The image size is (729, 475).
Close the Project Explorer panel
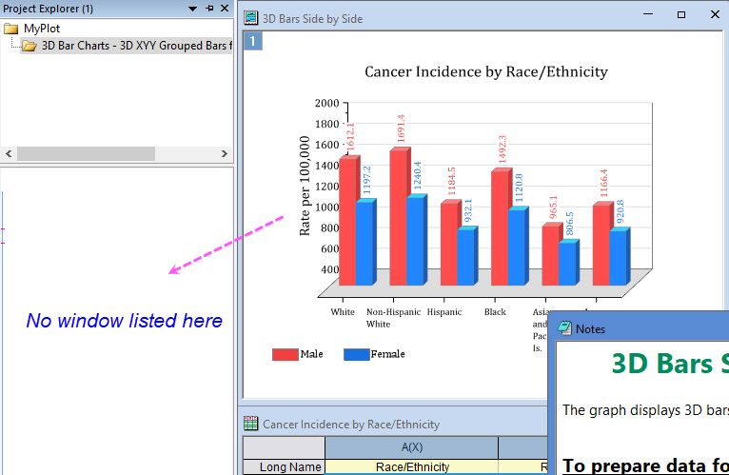coord(225,8)
